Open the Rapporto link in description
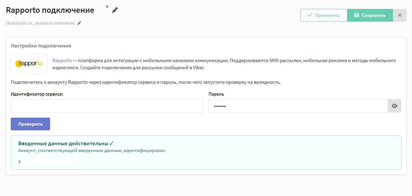 tap(62, 61)
